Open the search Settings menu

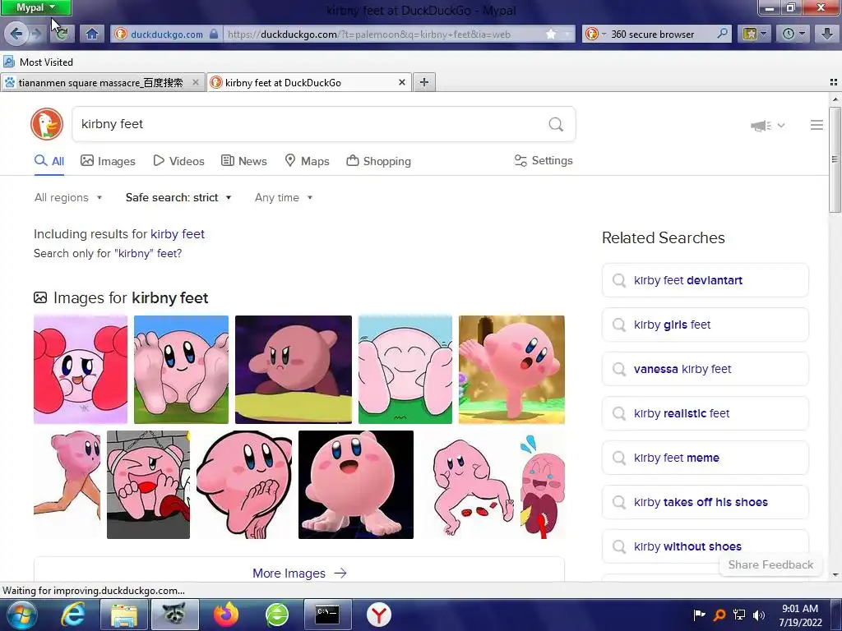(x=544, y=160)
